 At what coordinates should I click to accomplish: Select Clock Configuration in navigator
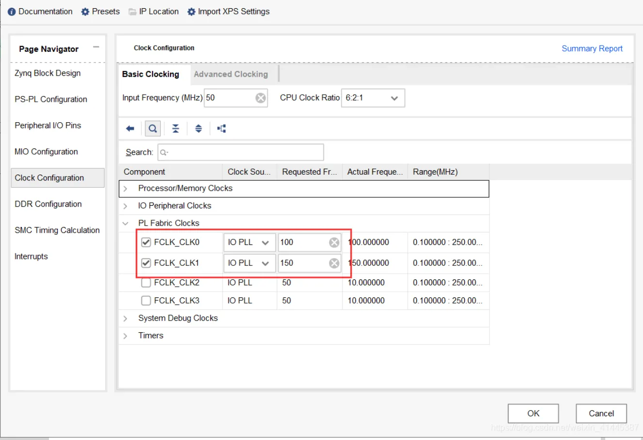click(x=58, y=178)
